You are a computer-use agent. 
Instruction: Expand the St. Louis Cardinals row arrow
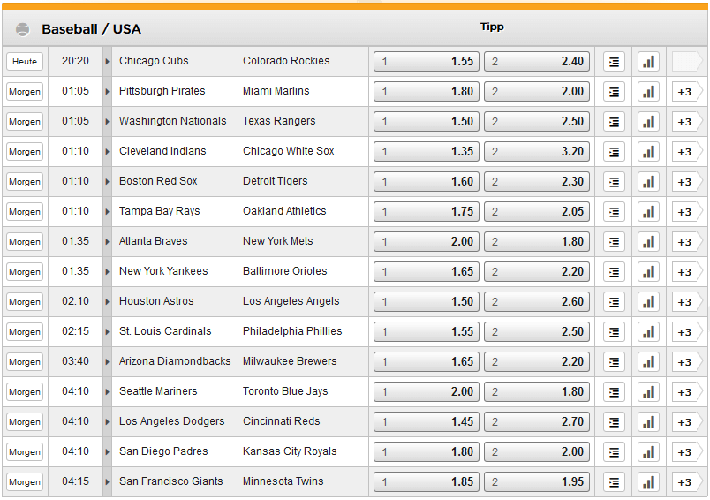[x=108, y=332]
